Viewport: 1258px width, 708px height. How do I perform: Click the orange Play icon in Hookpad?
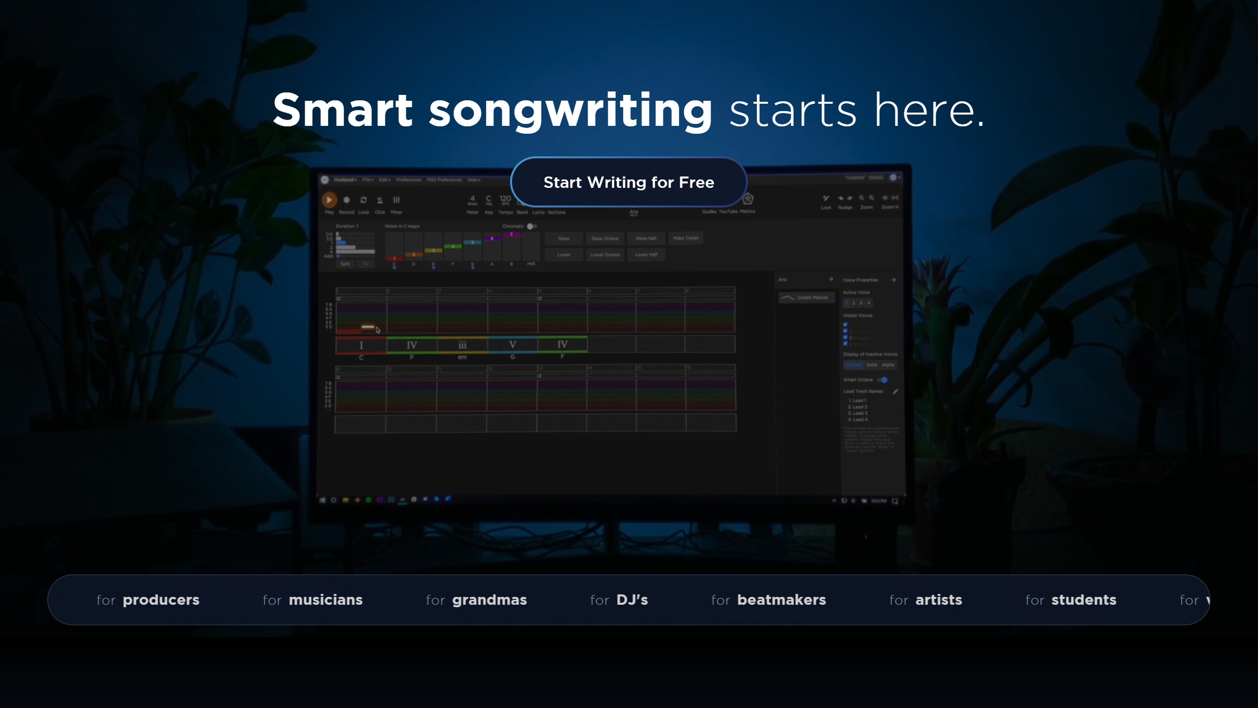coord(329,200)
